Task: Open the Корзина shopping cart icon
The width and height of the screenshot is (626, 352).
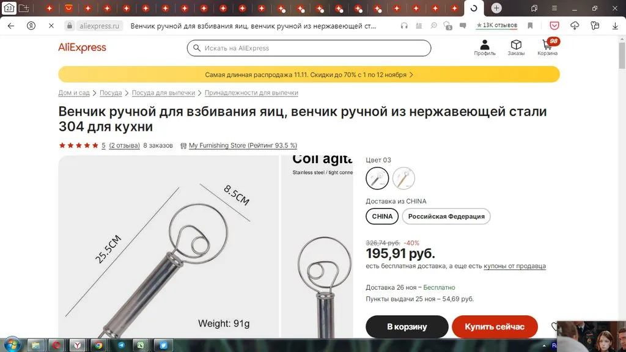Action: 548,47
